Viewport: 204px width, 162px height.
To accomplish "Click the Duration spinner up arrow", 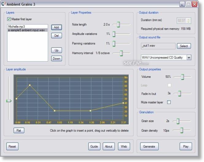I will [188, 19].
